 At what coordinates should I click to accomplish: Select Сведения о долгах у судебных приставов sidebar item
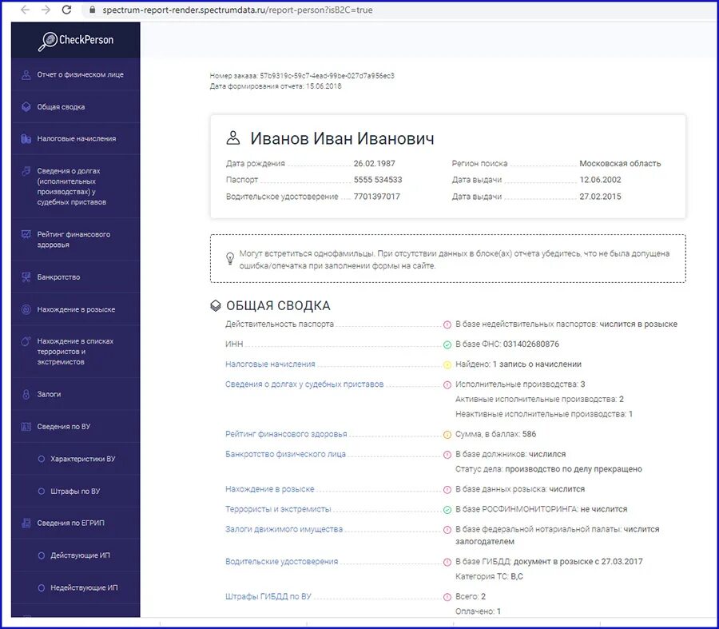[72, 186]
